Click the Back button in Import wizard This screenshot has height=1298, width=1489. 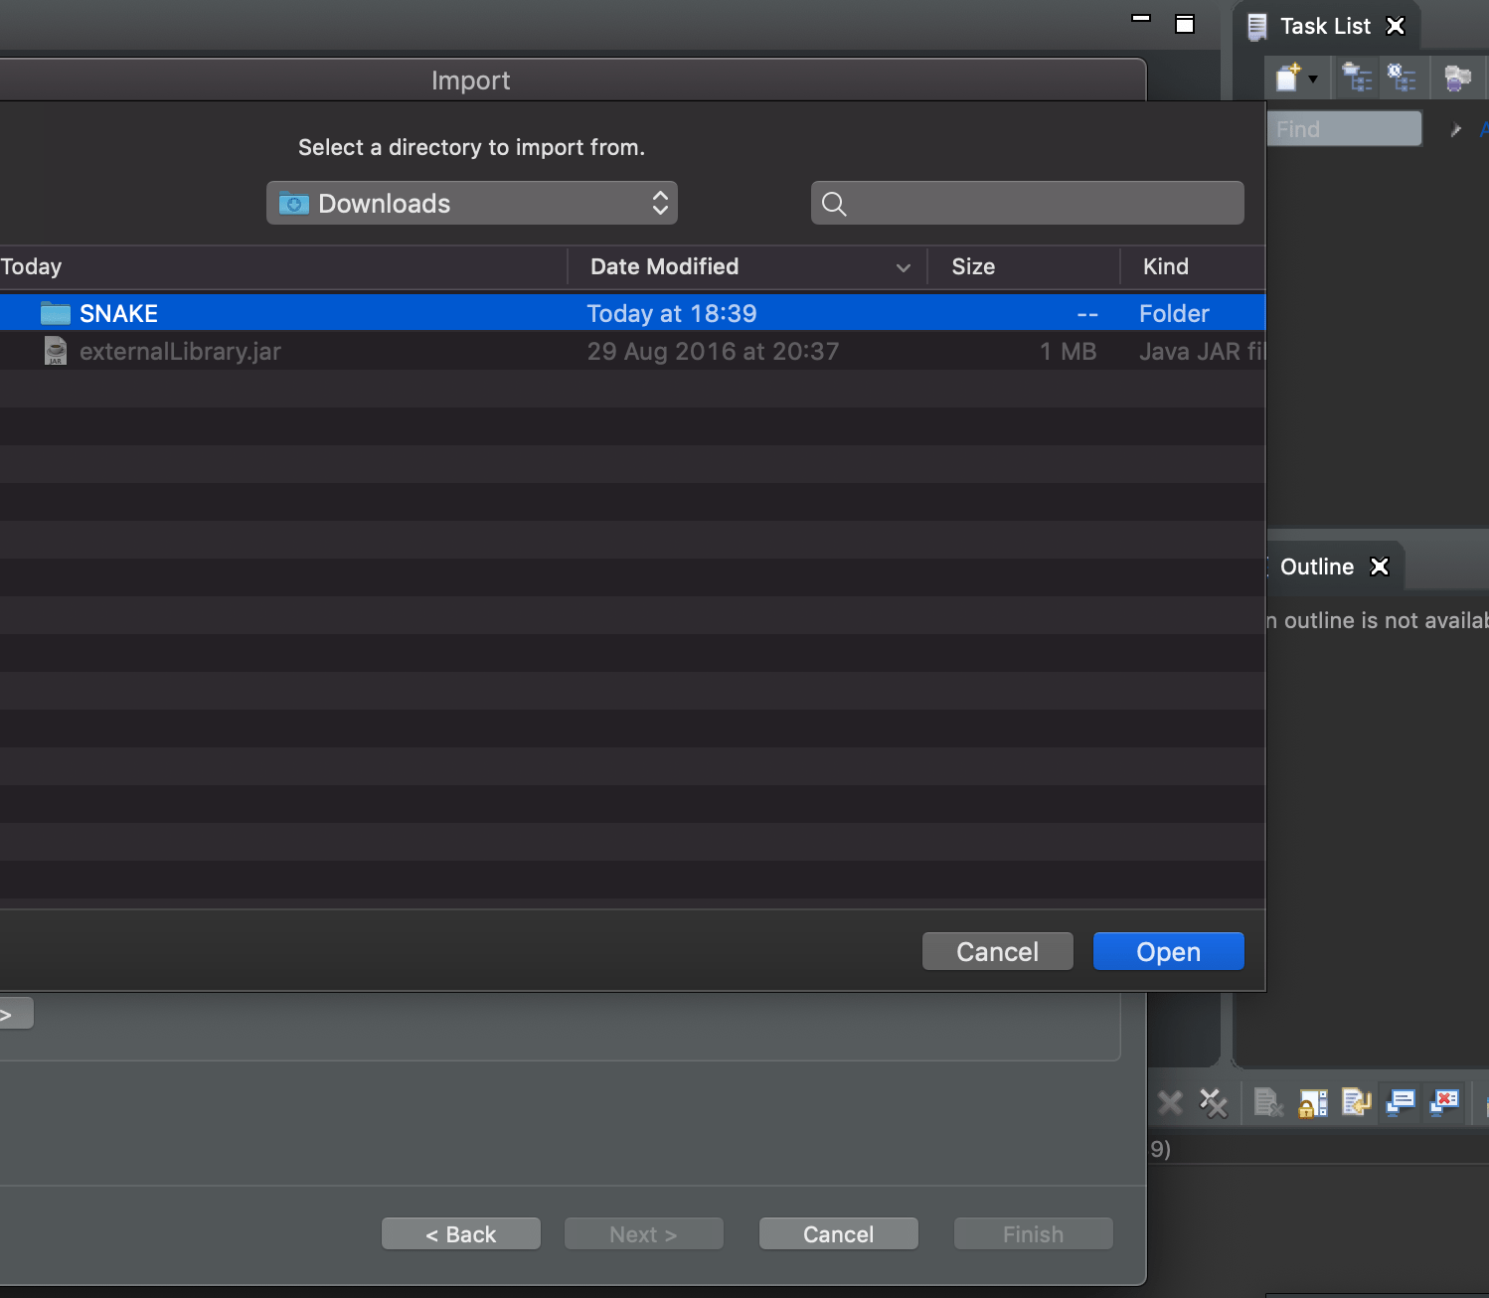tap(460, 1233)
